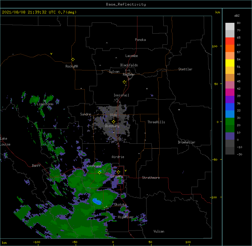Viewport: 252px width, 246px height.
Task: Pick the blue 36 dBZ legend swatch
Action: point(230,107)
